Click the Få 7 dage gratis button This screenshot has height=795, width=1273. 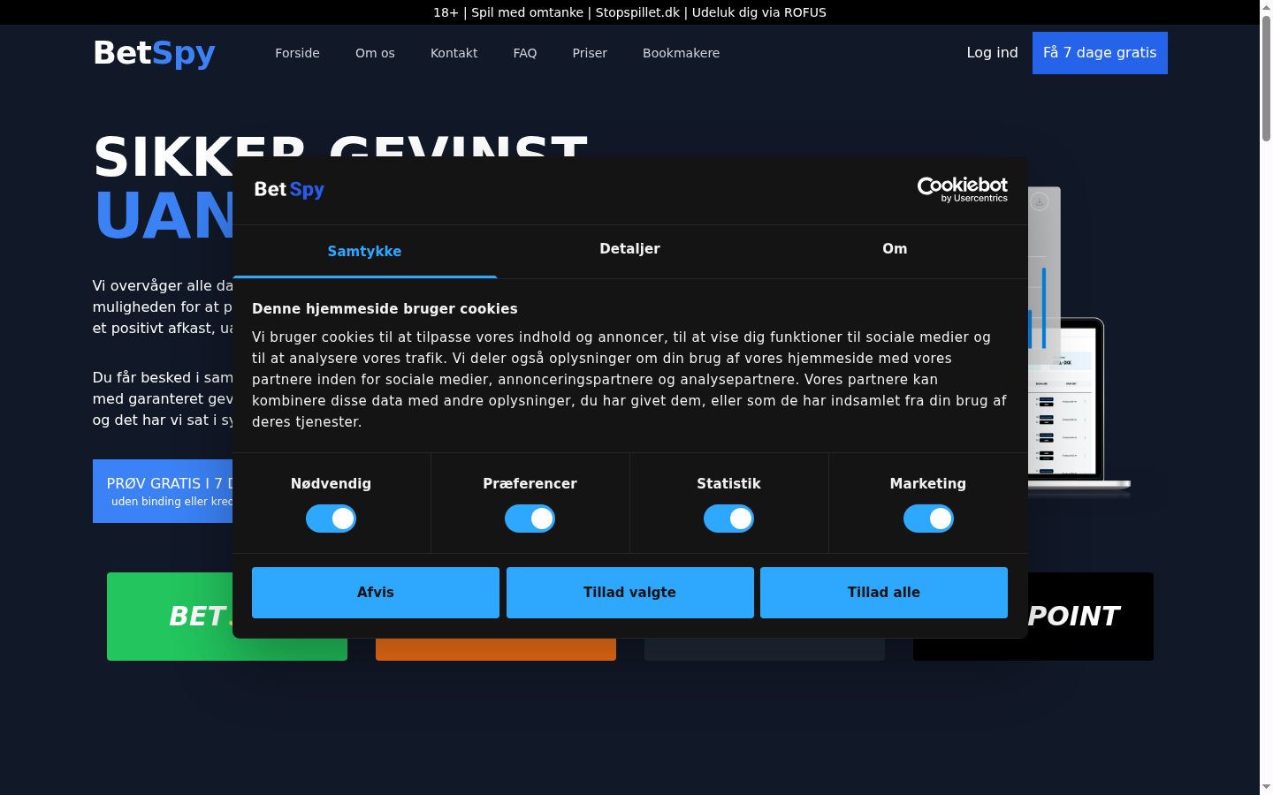1100,53
